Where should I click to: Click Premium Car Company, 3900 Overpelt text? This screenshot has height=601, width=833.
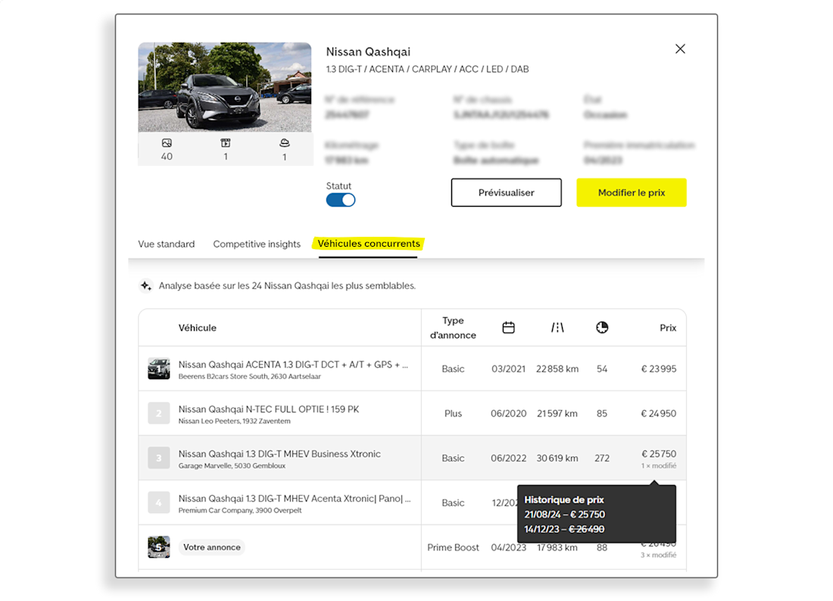240,510
